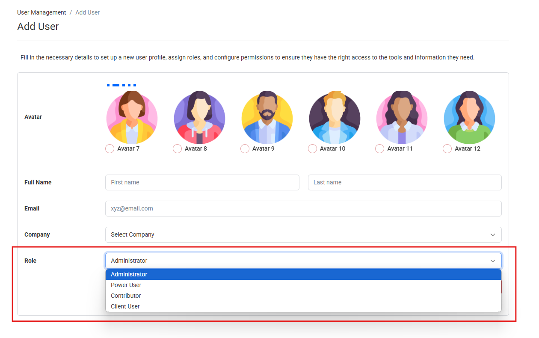
Task: Click the Avatar 9 bearded man image
Action: point(267,118)
